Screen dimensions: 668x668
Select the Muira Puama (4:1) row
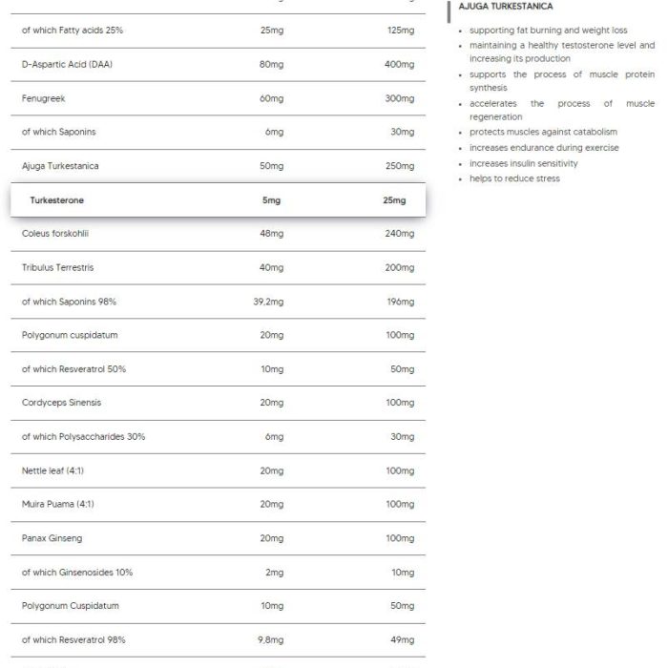pos(218,505)
